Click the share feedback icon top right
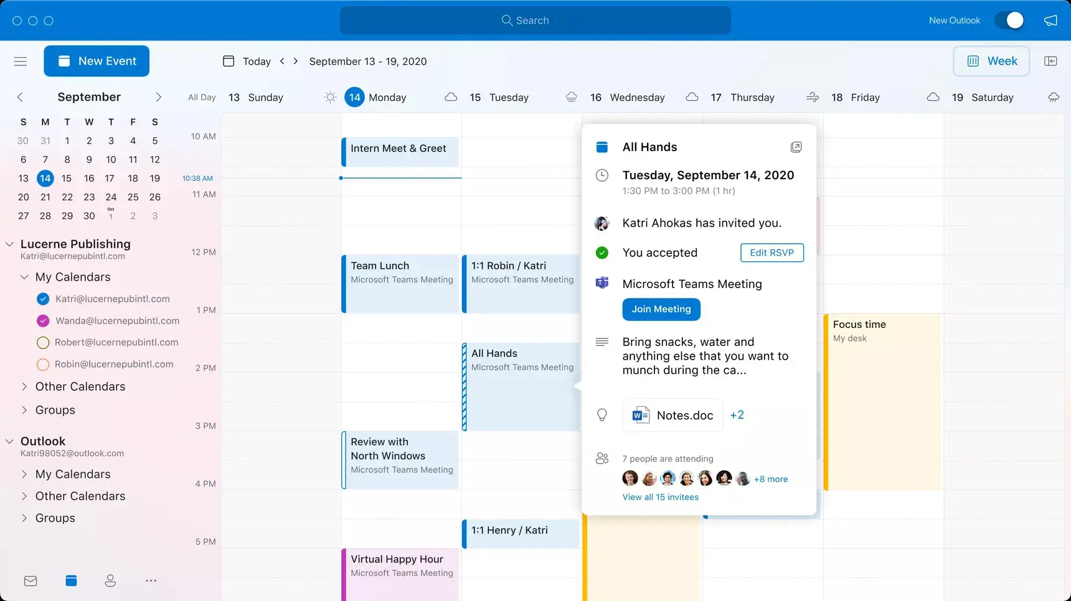Viewport: 1071px width, 601px height. [1050, 20]
